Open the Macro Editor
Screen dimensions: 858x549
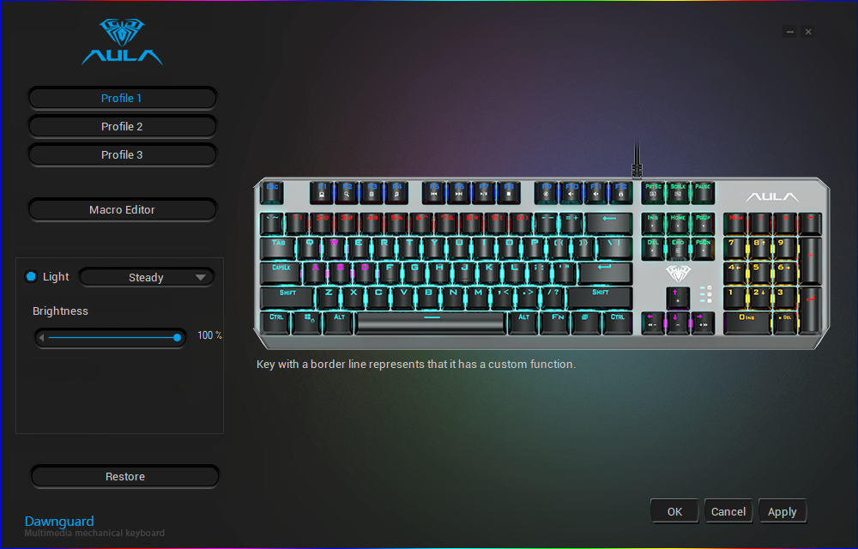point(122,210)
